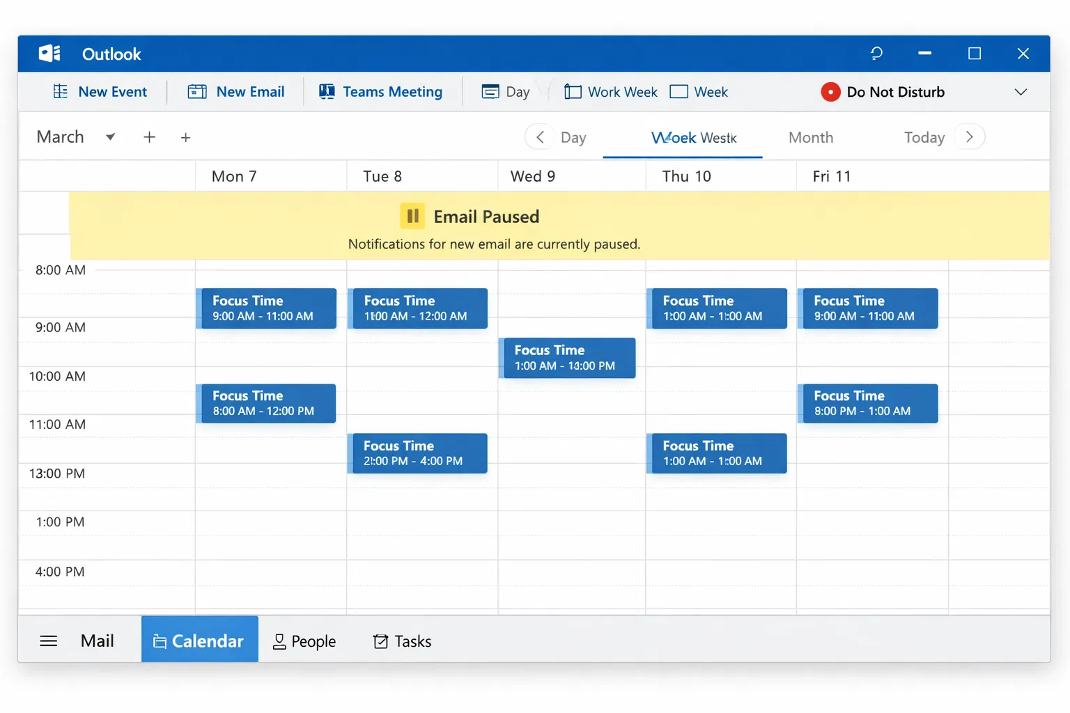The width and height of the screenshot is (1070, 713).
Task: Click the refresh sync icon in title bar
Action: click(x=876, y=53)
